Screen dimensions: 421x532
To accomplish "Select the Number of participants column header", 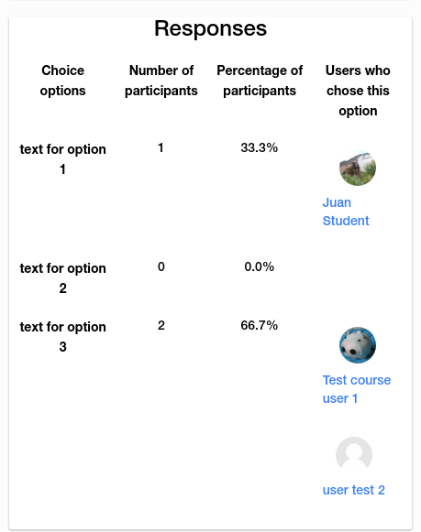I will tap(161, 81).
